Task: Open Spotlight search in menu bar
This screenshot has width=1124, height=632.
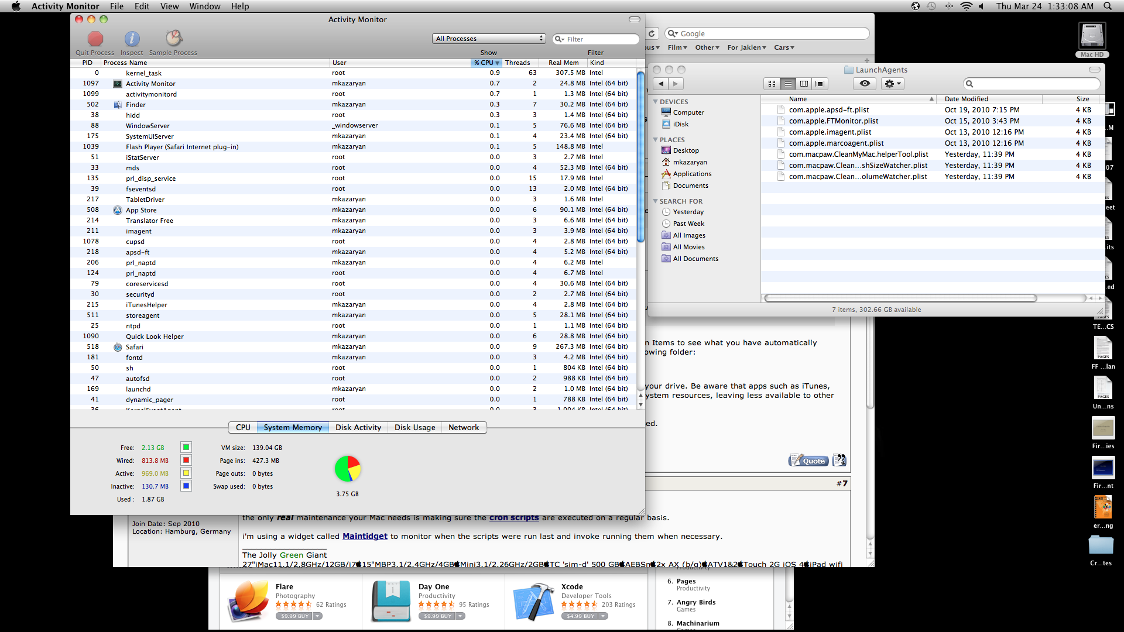Action: click(x=1108, y=6)
